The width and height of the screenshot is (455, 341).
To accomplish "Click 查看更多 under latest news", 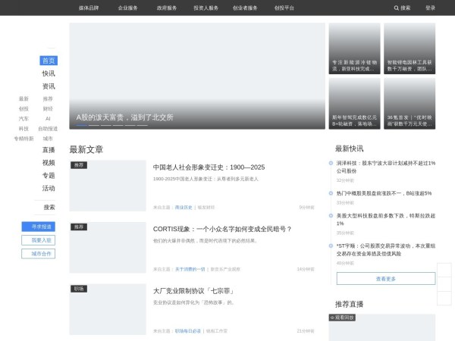I will point(385,278).
